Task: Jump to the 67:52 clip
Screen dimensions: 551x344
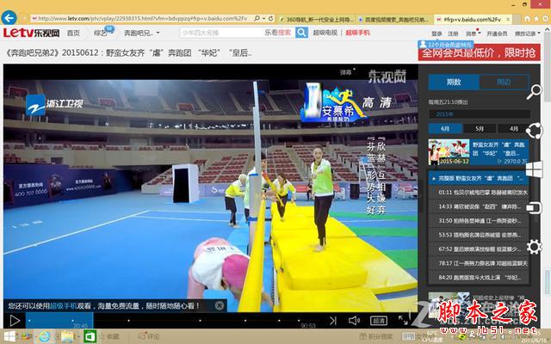Action: 479,249
